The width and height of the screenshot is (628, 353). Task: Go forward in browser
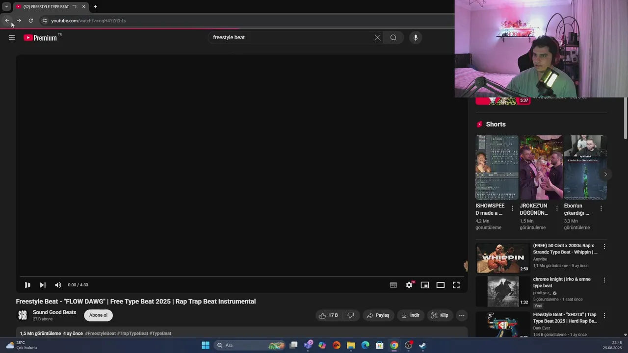coord(19,21)
